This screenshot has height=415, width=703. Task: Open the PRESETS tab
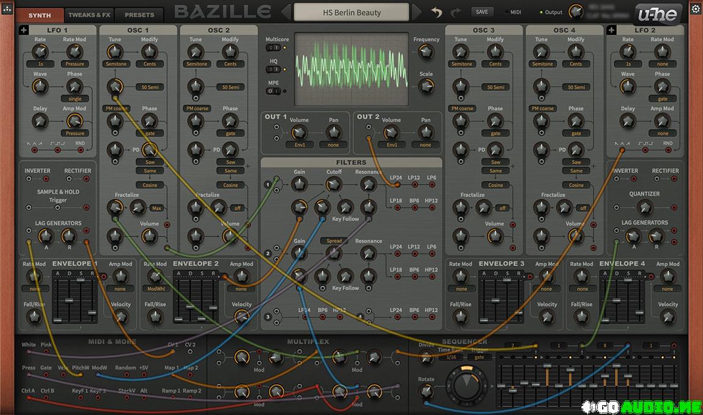139,15
